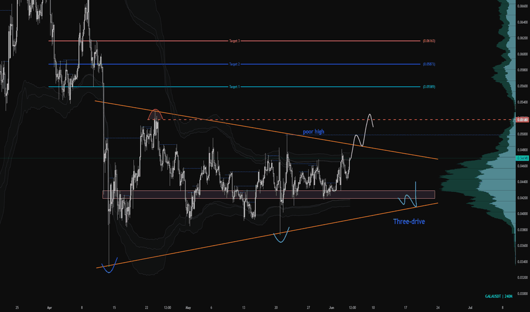Click 0.05800 on the price axis
Screen dimensions: 530x312
(x=522, y=70)
